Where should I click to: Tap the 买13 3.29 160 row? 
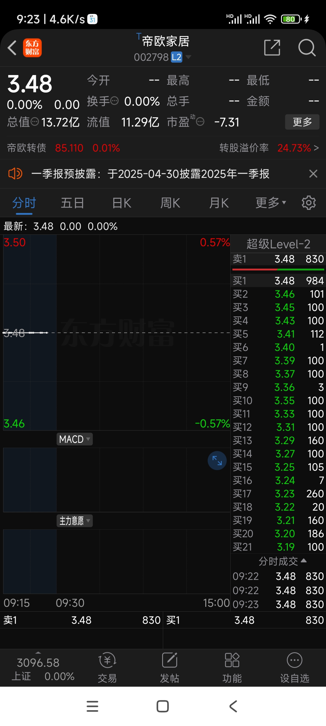278,440
